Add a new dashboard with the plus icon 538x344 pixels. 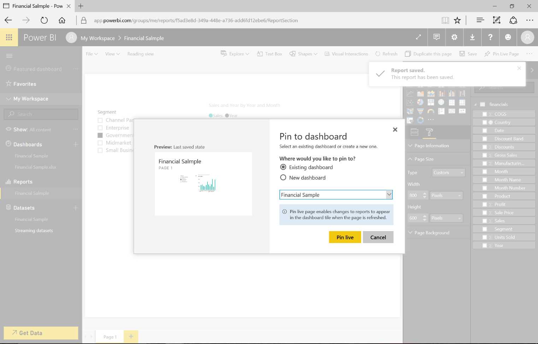pos(76,144)
